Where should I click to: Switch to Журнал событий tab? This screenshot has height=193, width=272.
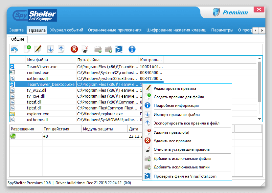tap(67, 30)
